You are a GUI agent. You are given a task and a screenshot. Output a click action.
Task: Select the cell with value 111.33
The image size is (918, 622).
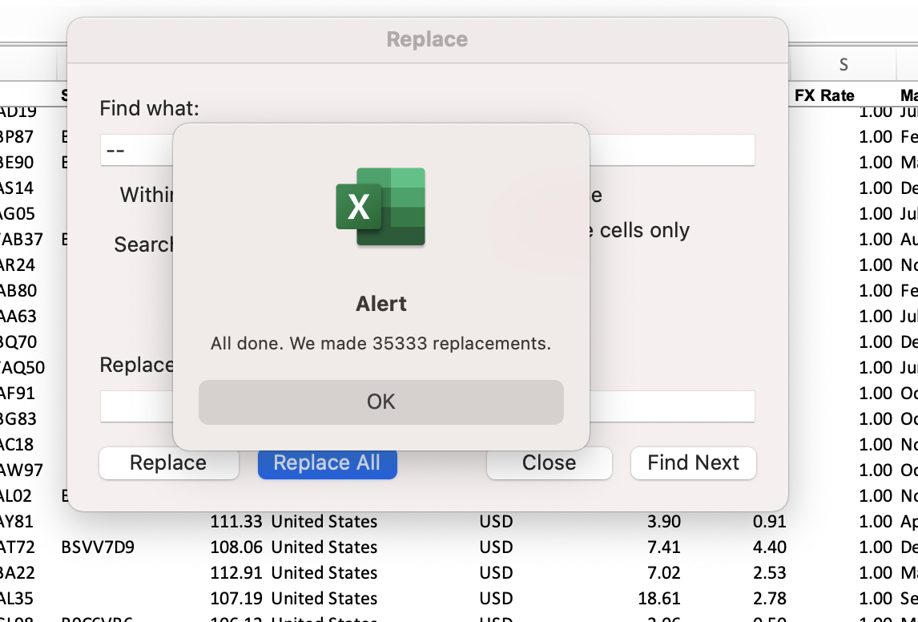click(x=236, y=522)
